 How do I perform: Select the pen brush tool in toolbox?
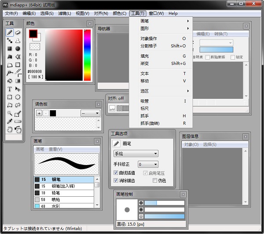click(x=10, y=32)
